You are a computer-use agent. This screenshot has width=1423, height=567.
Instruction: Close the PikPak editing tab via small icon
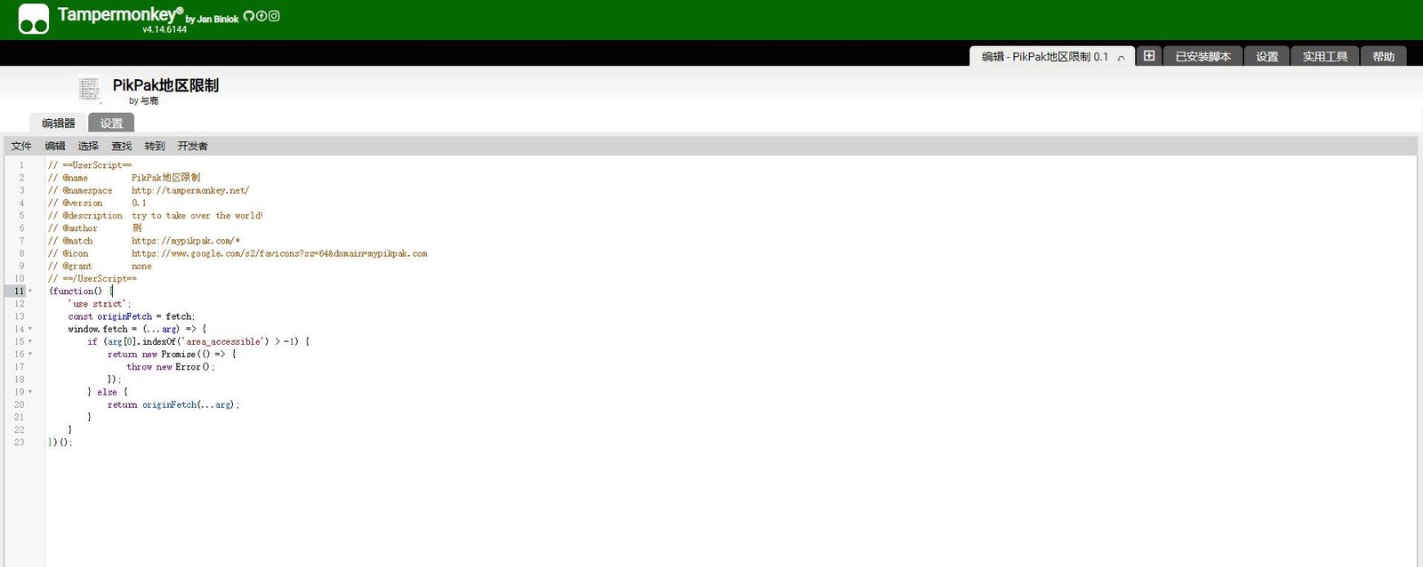(1121, 58)
